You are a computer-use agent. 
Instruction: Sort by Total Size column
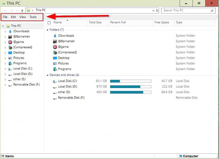95,22
